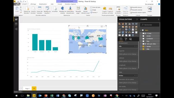Select the treemap visualization

(133, 30)
